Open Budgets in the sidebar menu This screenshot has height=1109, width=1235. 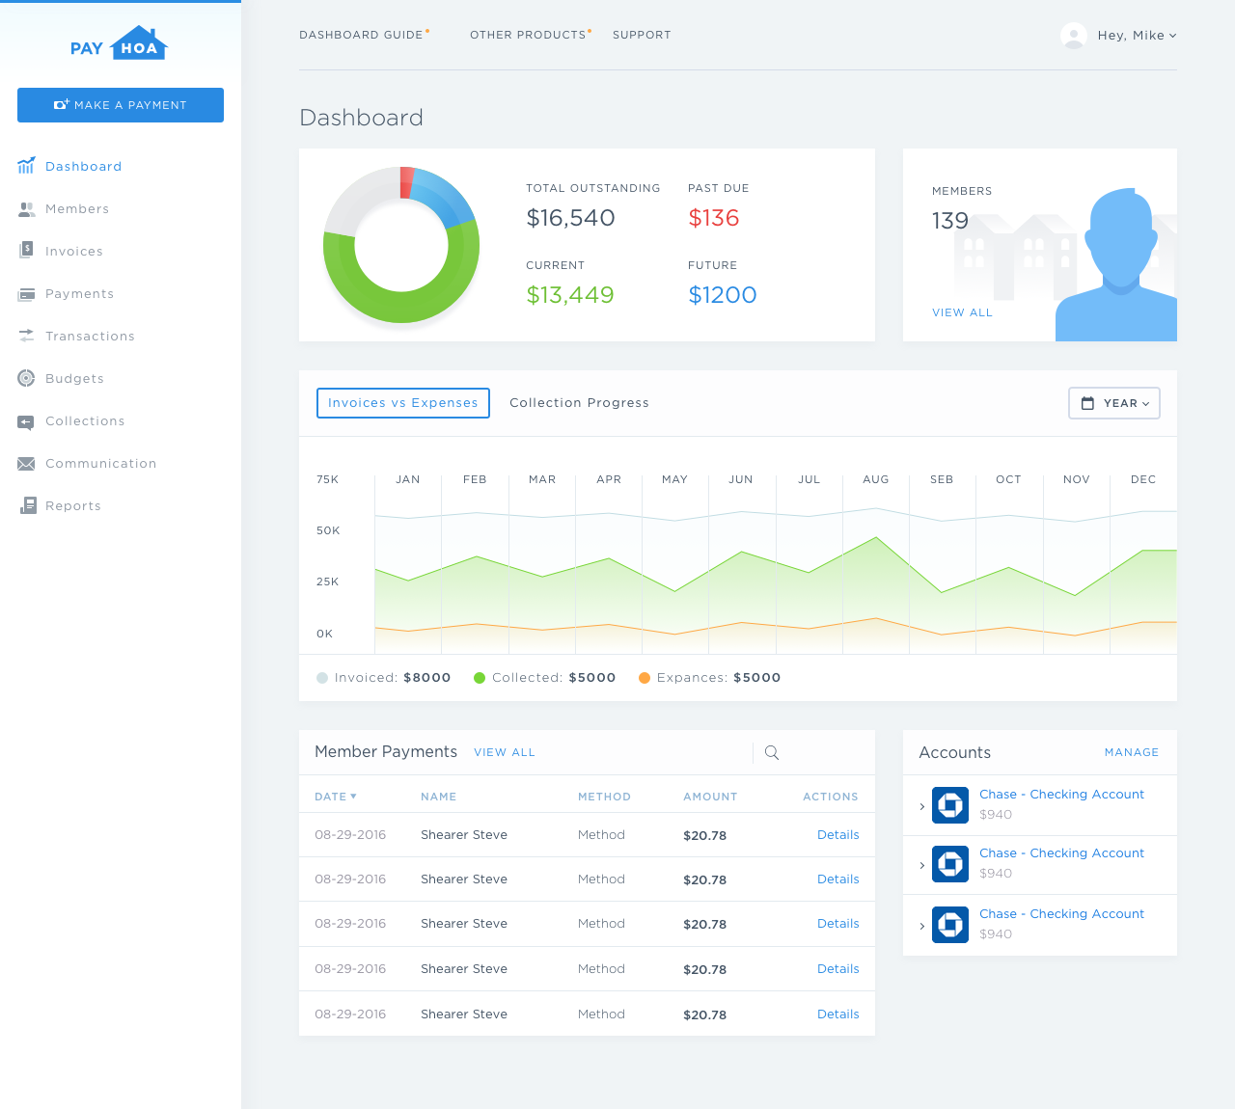(74, 378)
